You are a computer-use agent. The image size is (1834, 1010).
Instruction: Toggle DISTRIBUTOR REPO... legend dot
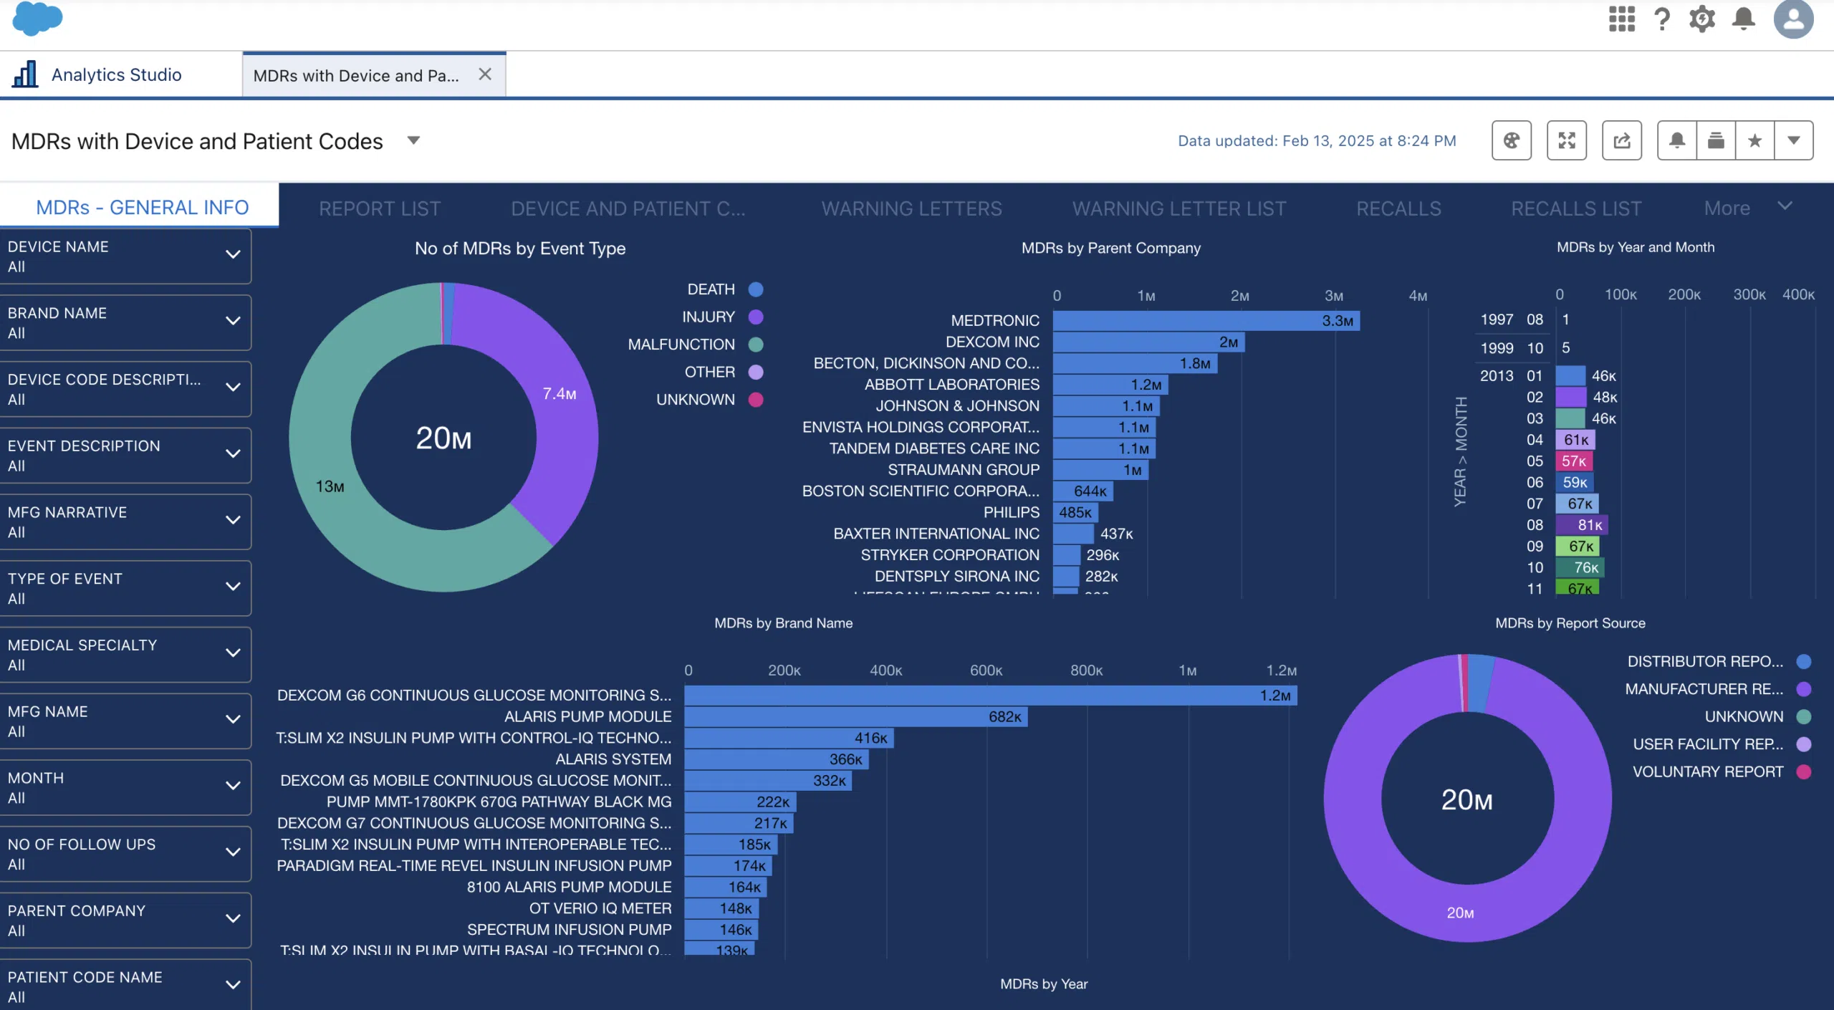tap(1804, 661)
